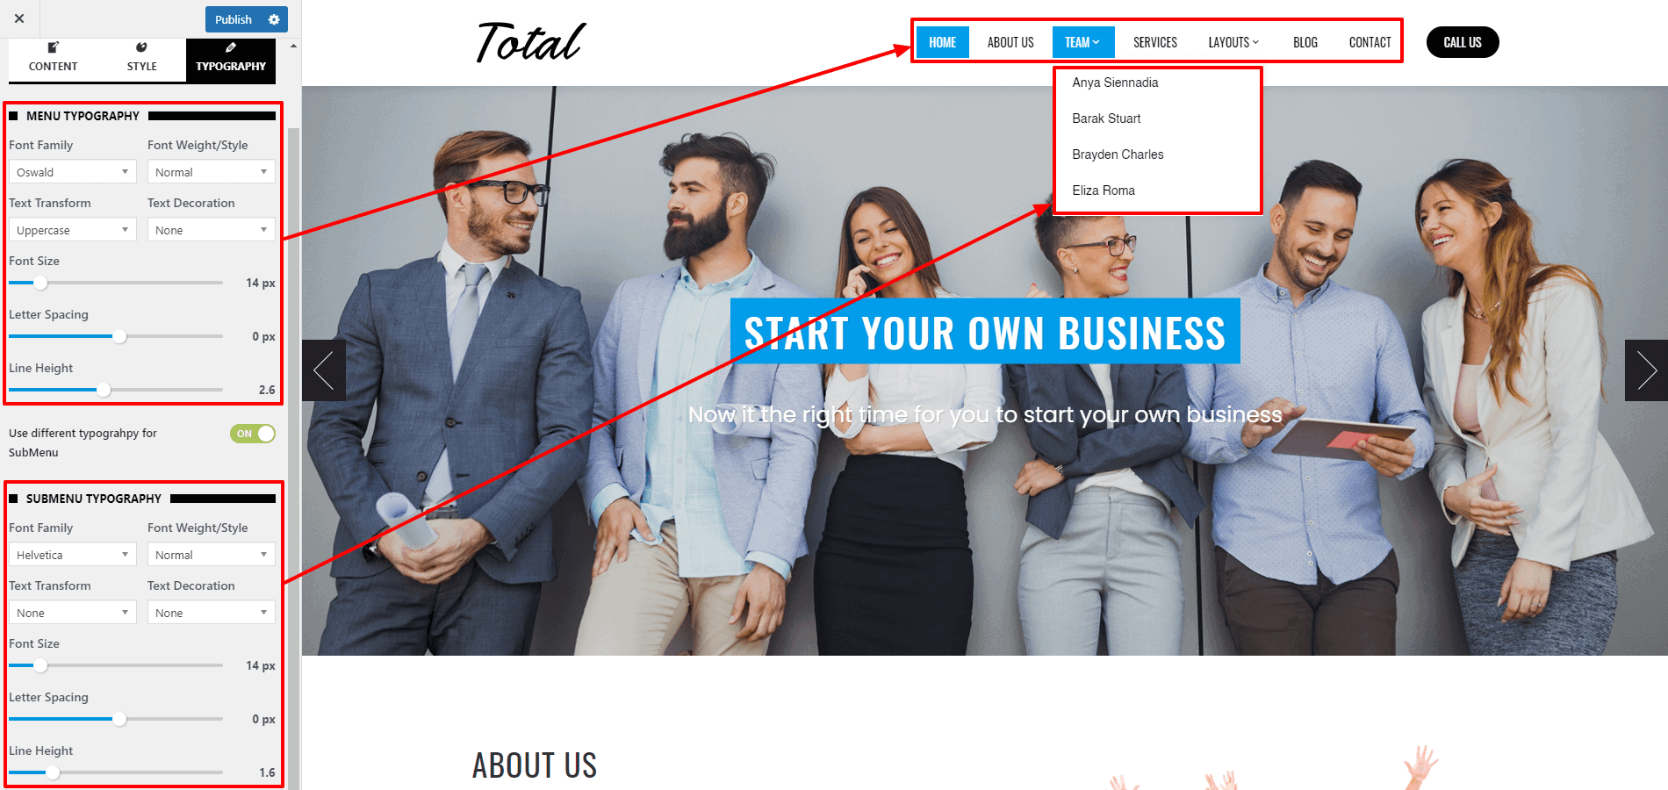
Task: Click the panel scrollbar up arrow
Action: coord(293,46)
